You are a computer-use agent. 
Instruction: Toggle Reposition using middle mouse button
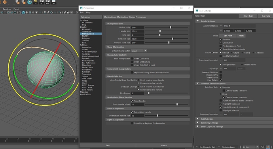point(132,73)
